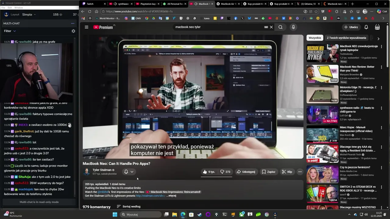Select the Wszystkie filter chip
The image size is (390, 219).
[315, 38]
